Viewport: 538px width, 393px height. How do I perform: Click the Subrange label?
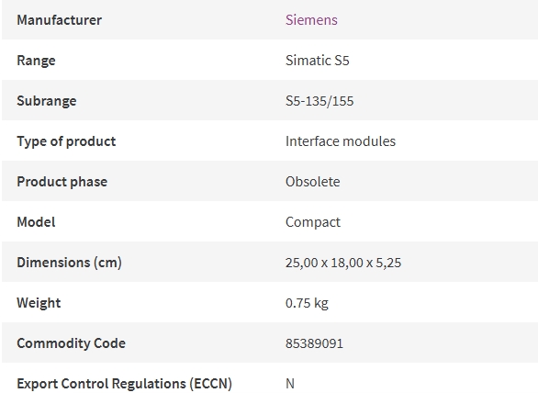[47, 101]
